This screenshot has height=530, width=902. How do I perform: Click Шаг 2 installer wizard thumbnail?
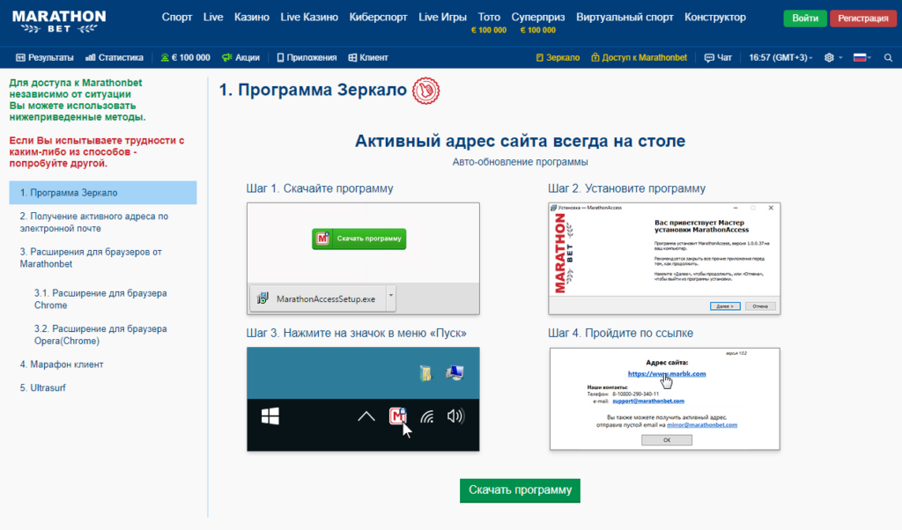pyautogui.click(x=664, y=259)
